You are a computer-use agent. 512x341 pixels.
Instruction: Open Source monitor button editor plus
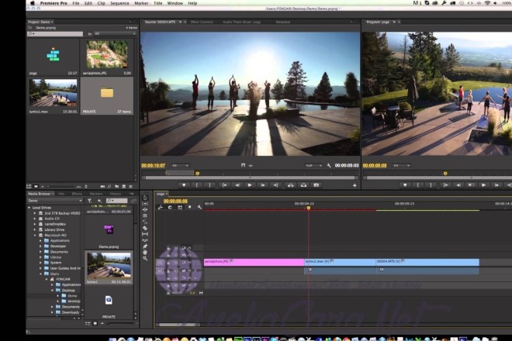355,185
